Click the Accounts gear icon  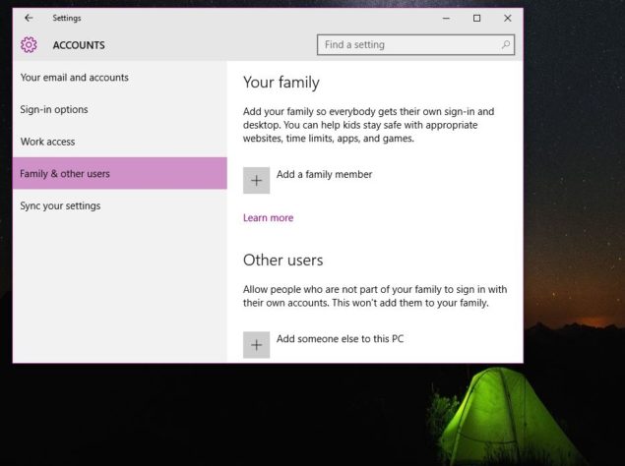pyautogui.click(x=29, y=44)
